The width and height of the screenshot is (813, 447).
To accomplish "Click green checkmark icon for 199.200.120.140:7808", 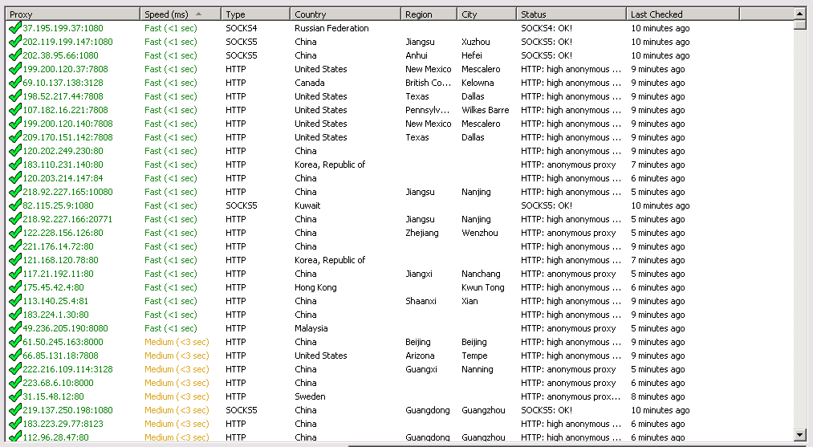I will 15,123.
